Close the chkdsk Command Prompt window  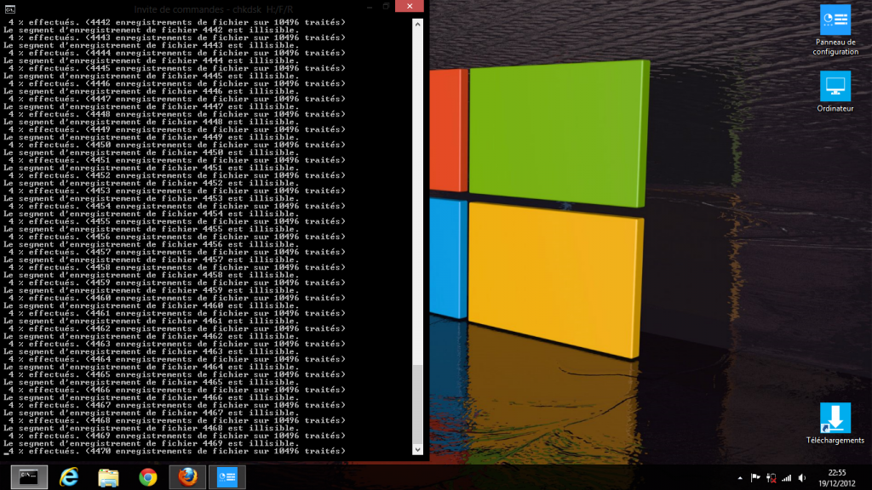coord(410,6)
